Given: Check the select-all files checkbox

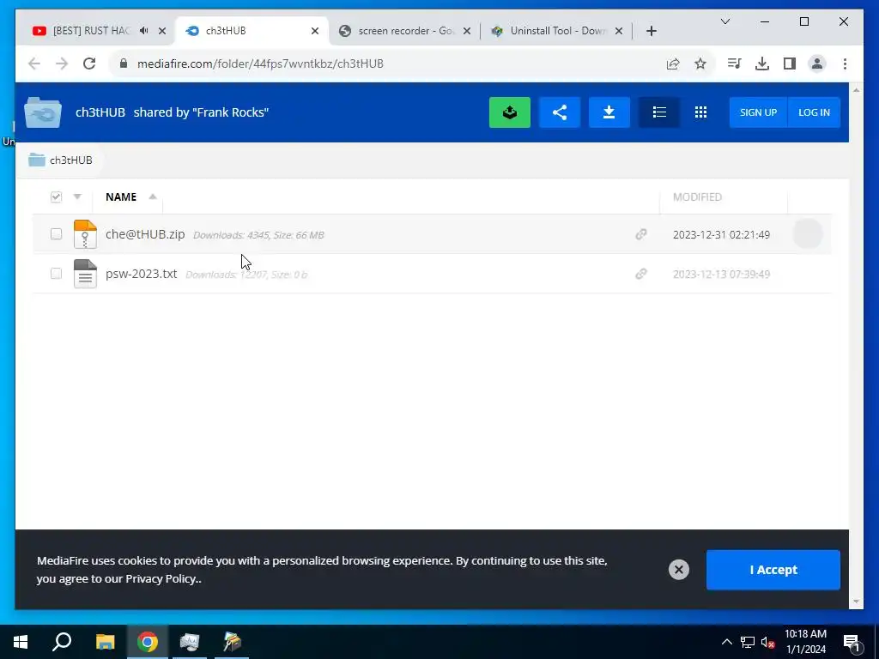Looking at the screenshot, I should point(56,196).
